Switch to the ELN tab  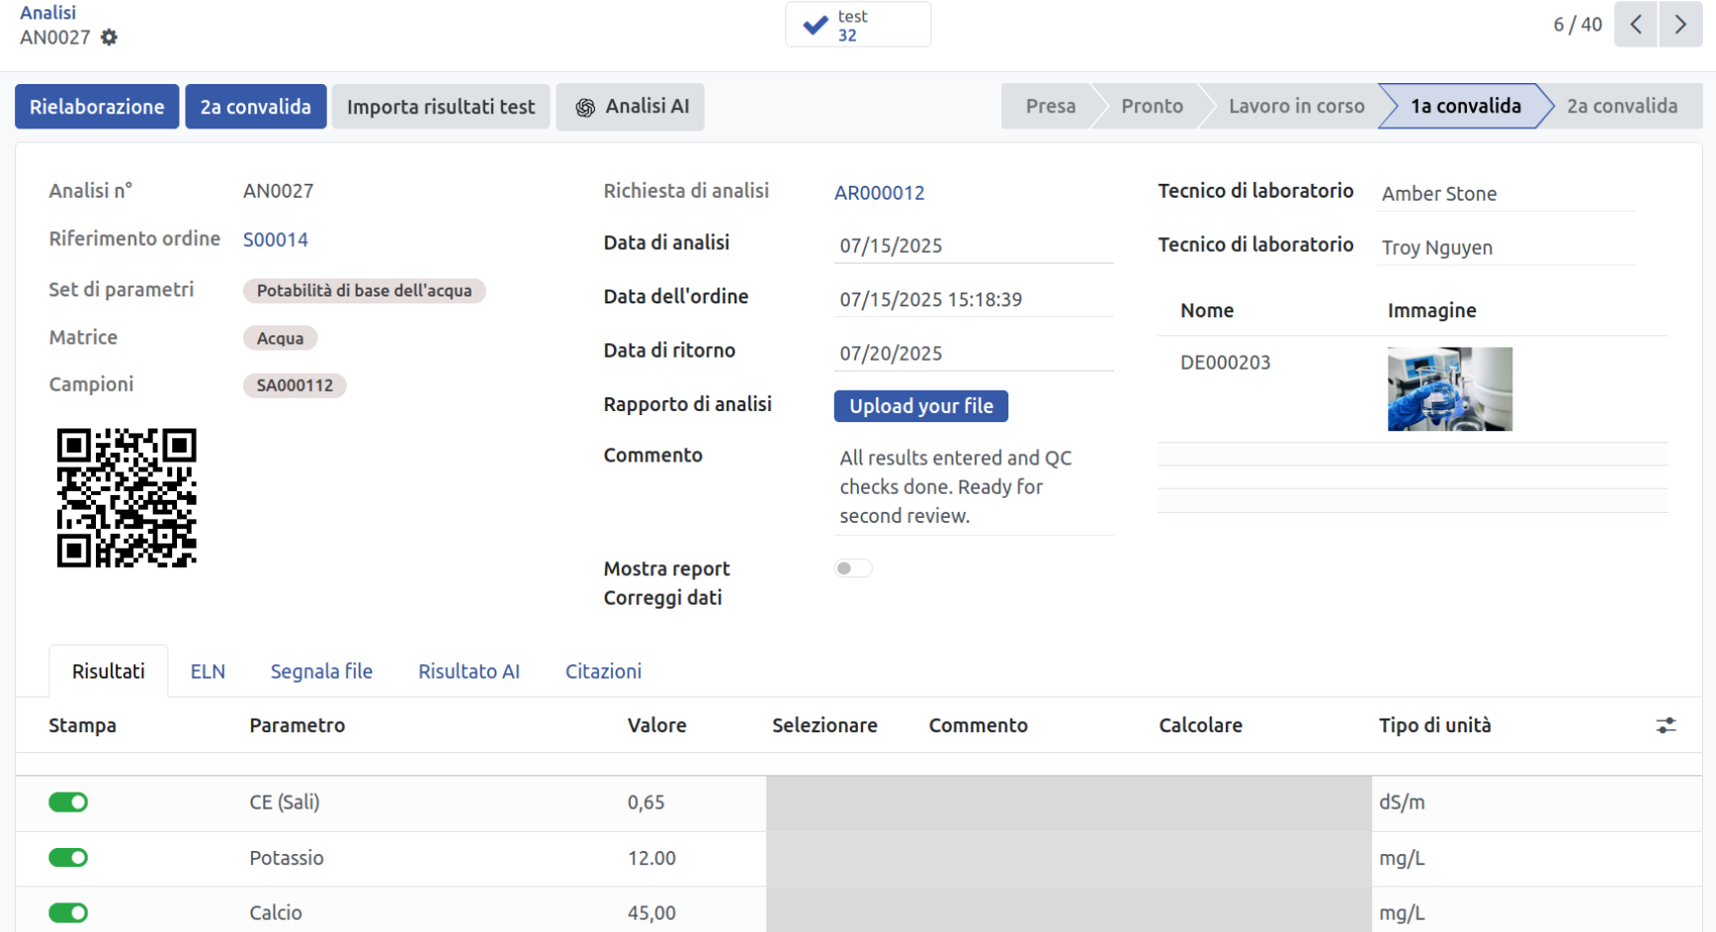click(208, 672)
